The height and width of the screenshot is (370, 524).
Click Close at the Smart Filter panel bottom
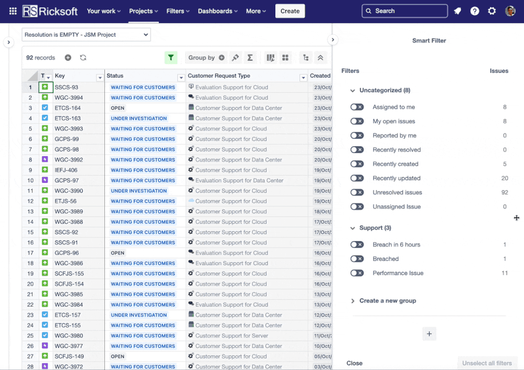click(355, 363)
